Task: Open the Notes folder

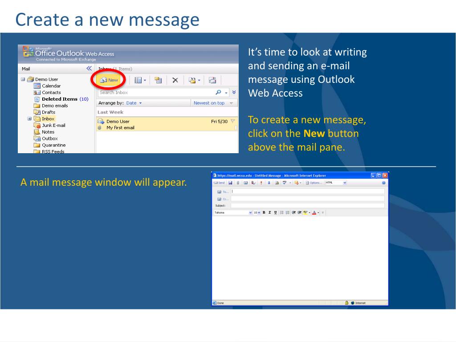Action: [x=44, y=132]
